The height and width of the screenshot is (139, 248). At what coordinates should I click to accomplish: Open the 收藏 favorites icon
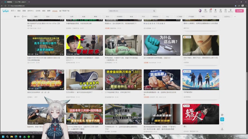(220, 11)
